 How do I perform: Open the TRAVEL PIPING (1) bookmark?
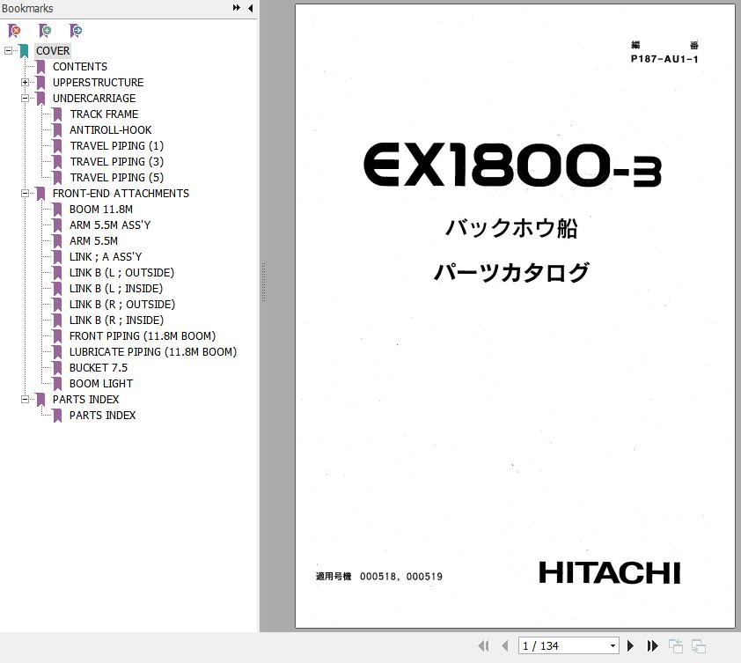(x=116, y=145)
